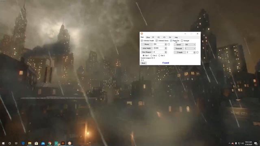
Task: Open Task View in the taskbar
Action: tap(16, 143)
